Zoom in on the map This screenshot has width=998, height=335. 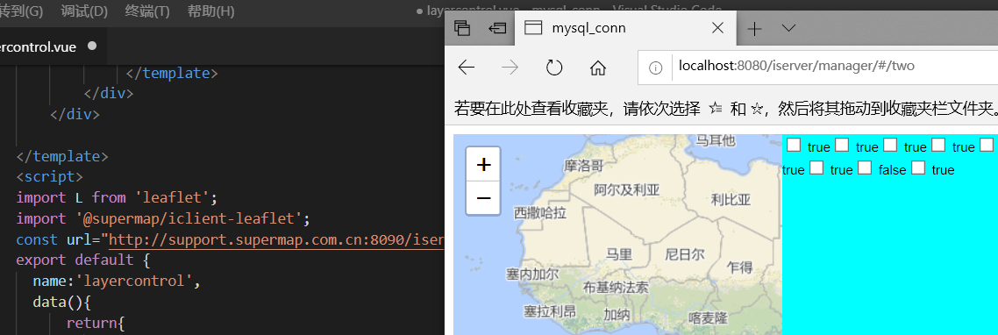click(x=484, y=165)
